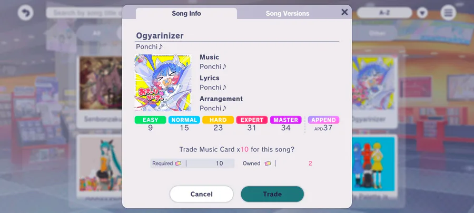Select the Song Info tab
Viewport: 474px width, 213px height.
[x=186, y=14]
